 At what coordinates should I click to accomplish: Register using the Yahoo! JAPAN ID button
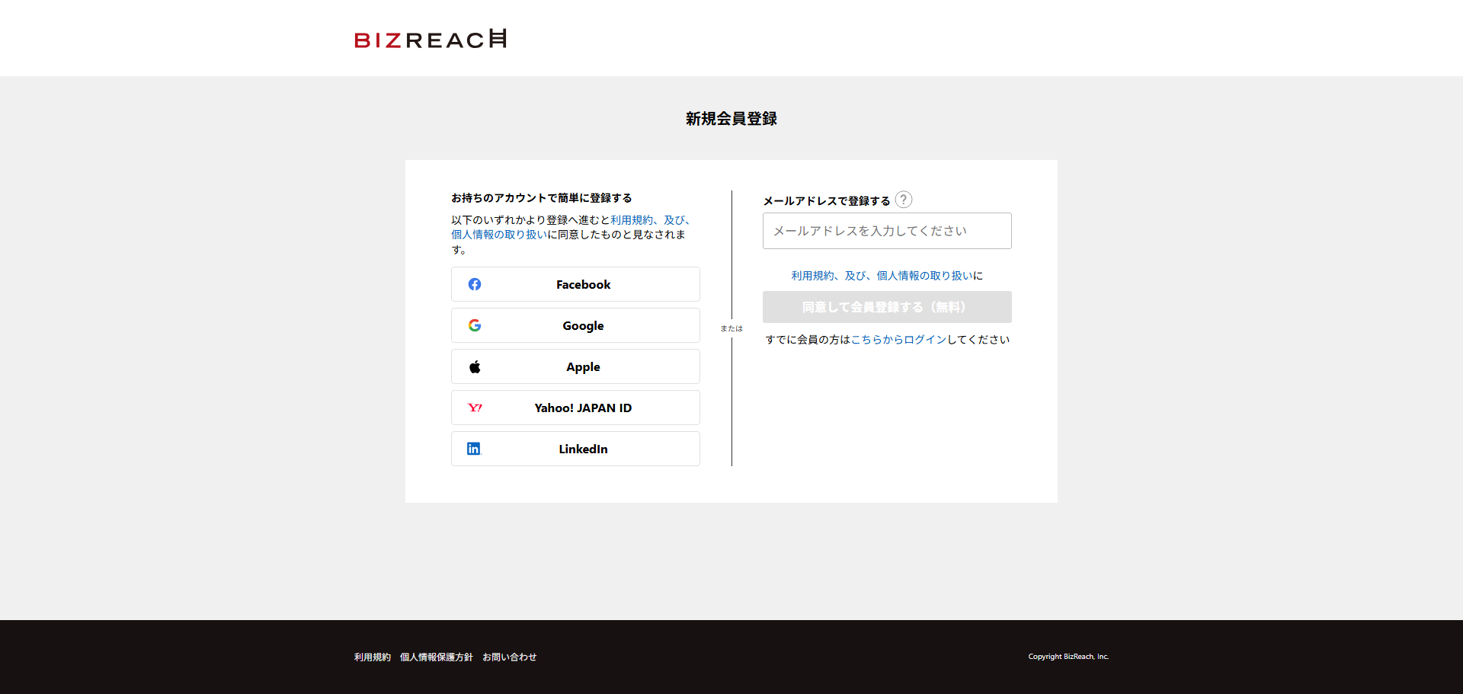[x=575, y=408]
